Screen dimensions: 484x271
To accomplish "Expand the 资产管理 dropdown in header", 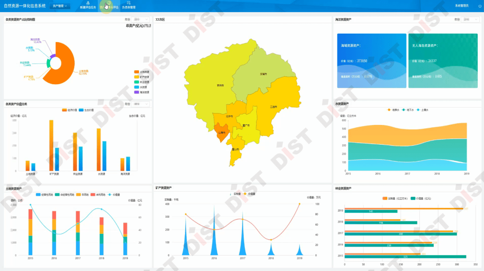I will coord(60,6).
